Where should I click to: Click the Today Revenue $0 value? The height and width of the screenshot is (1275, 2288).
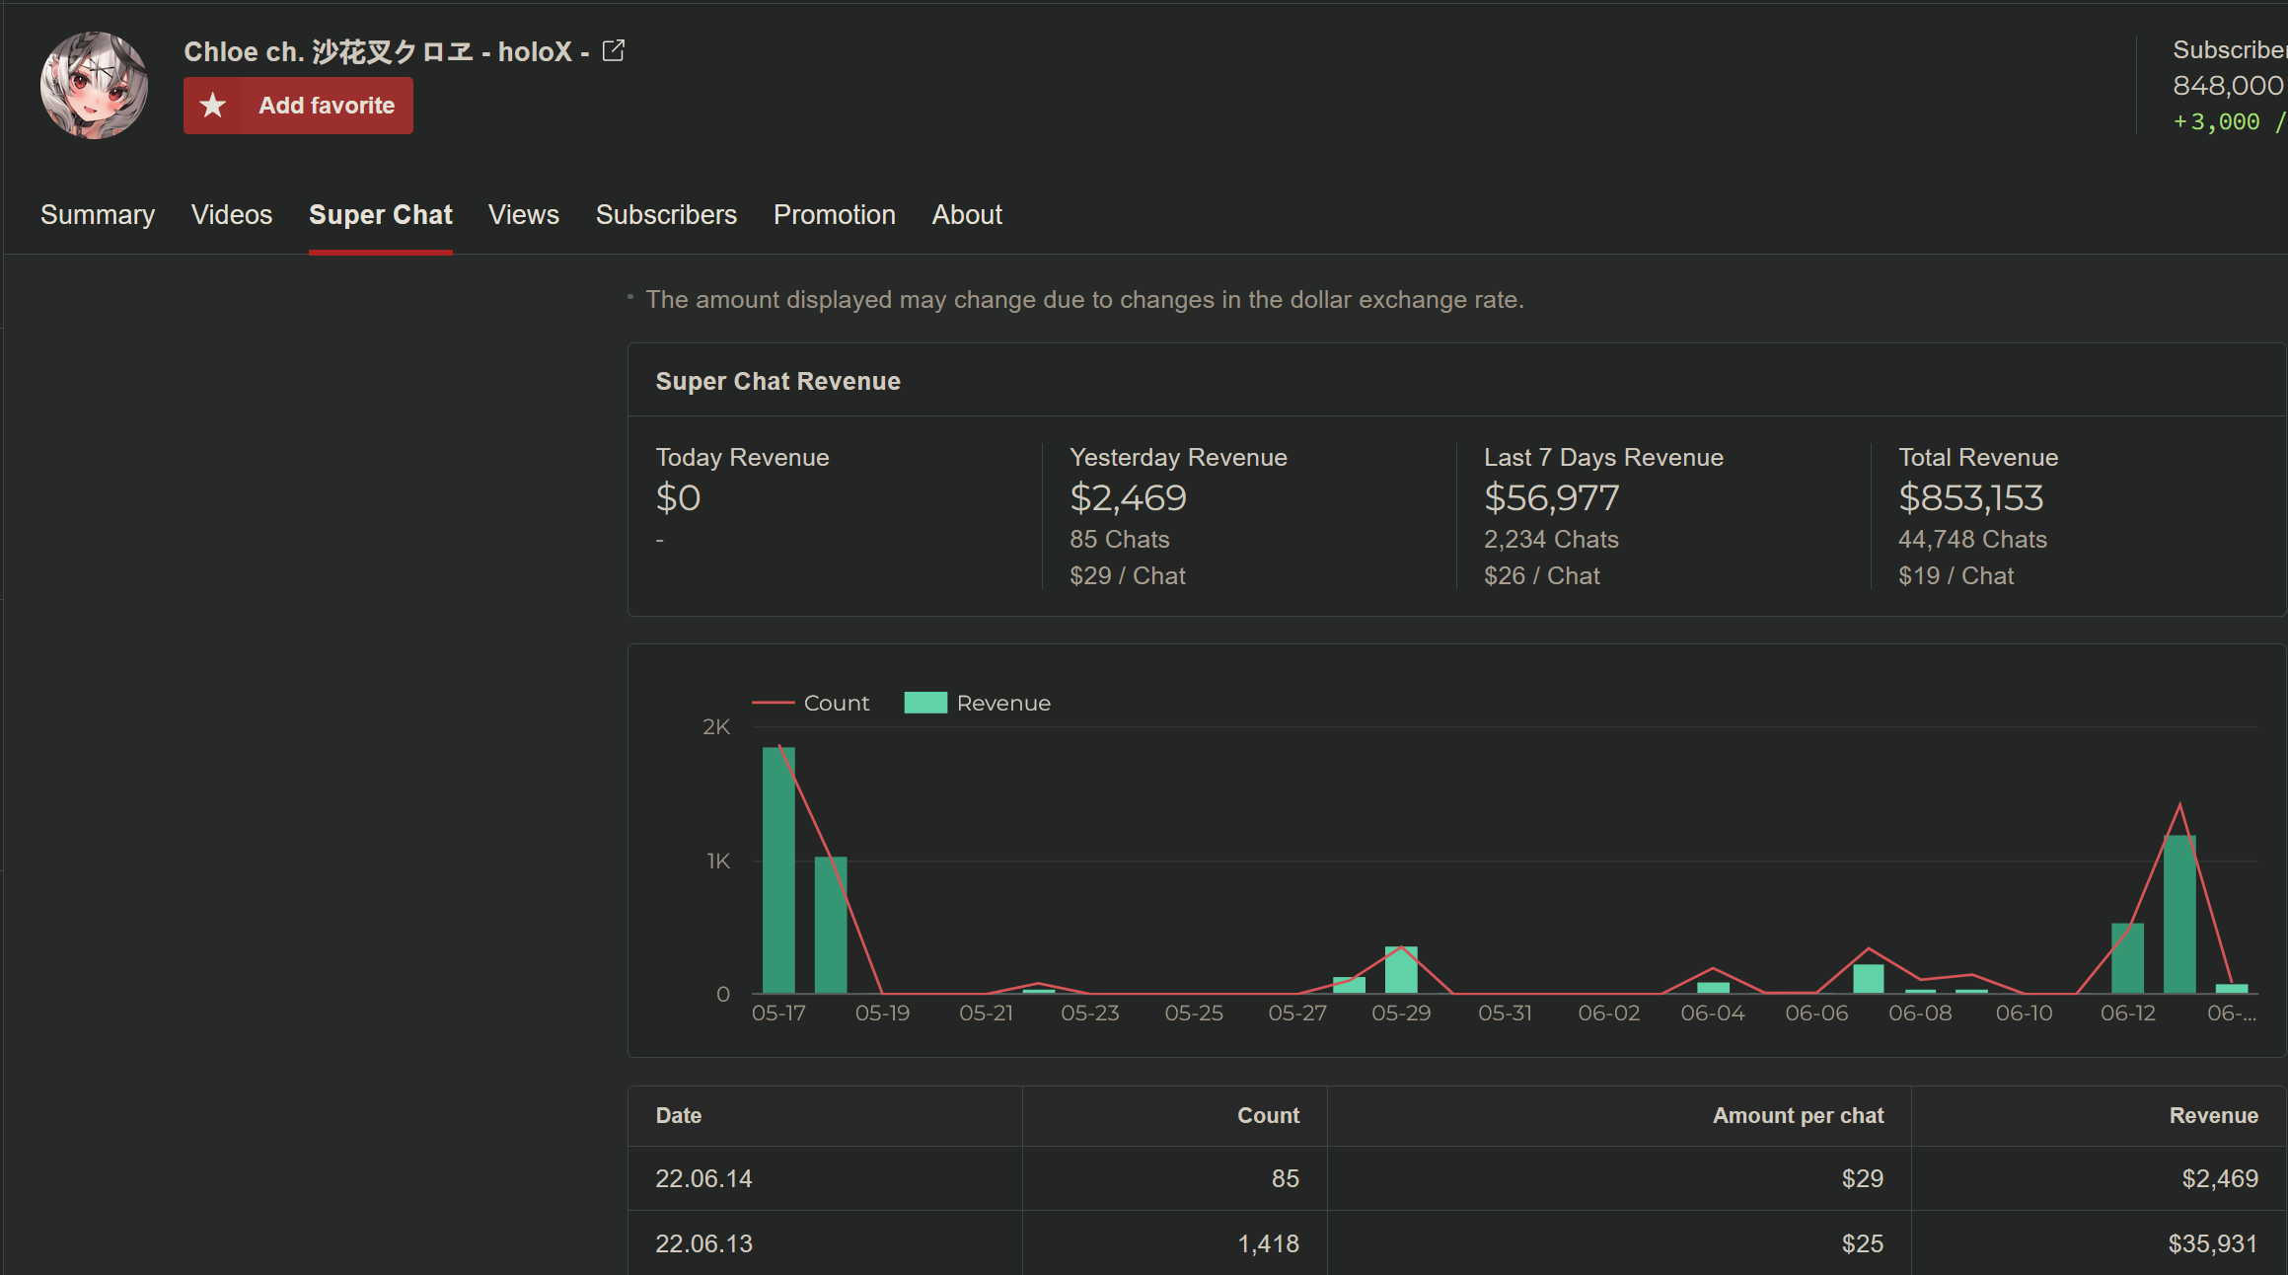(x=679, y=497)
